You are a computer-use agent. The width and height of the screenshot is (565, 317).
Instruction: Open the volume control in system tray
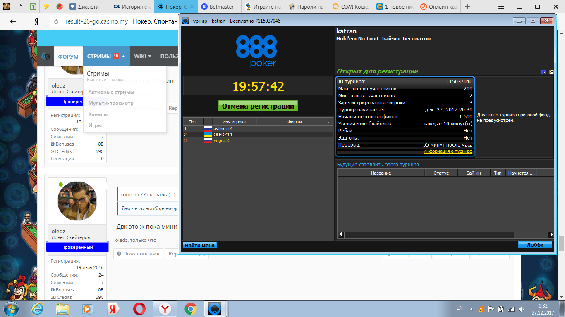[522, 309]
